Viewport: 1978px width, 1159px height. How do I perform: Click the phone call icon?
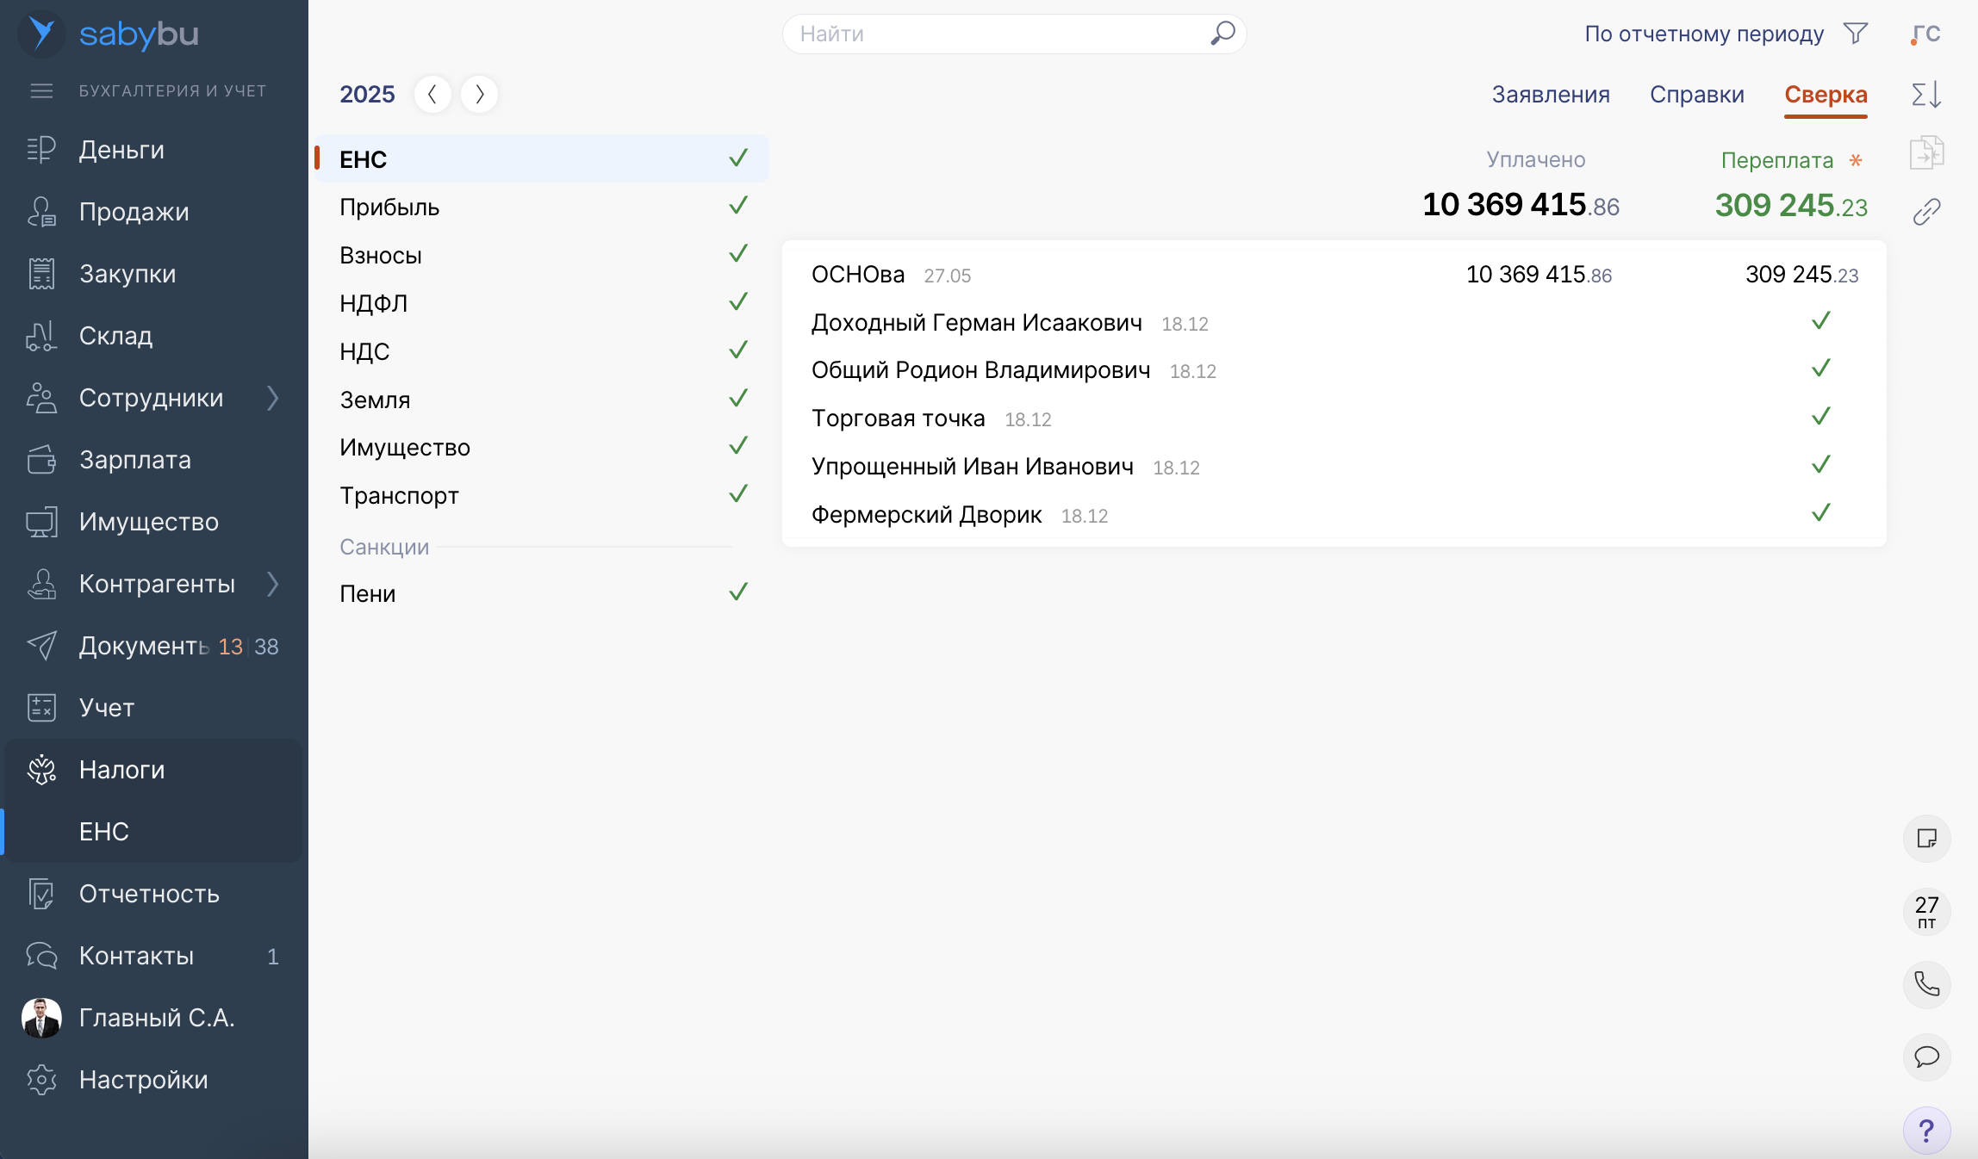[1926, 983]
